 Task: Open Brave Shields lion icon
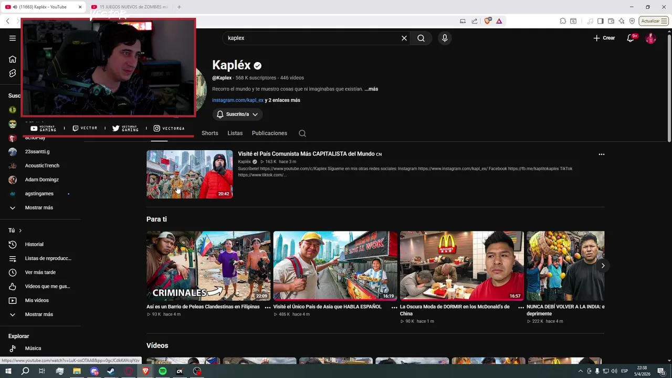click(x=488, y=21)
